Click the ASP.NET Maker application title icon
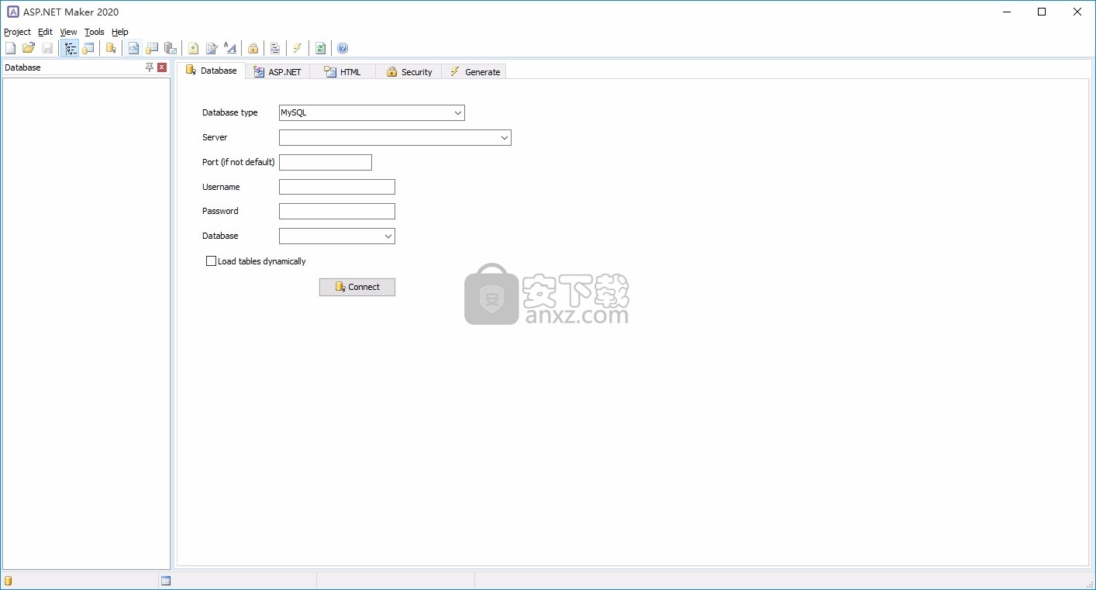 tap(12, 12)
